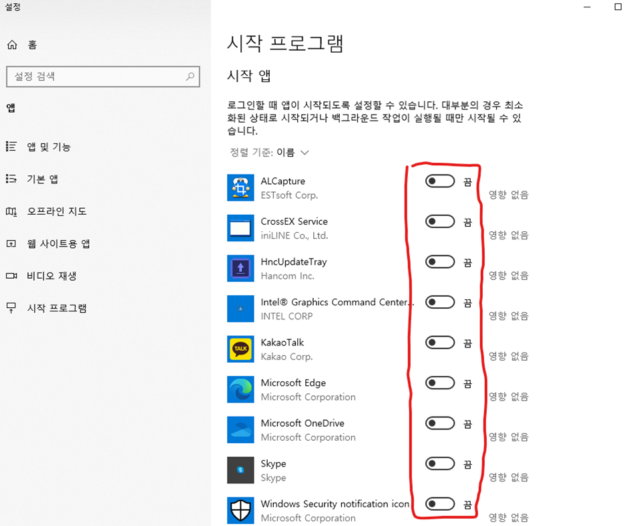Click the HncUpdateTray app icon
This screenshot has height=526, width=637.
(240, 269)
